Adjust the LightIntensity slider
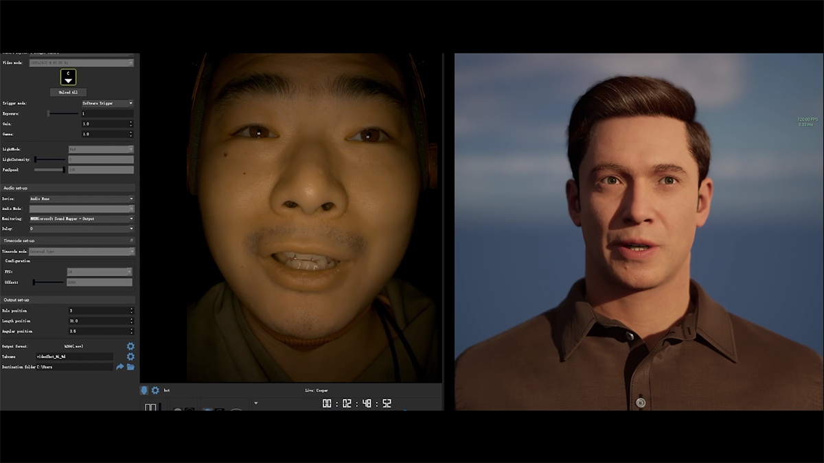Viewport: 824px width, 463px height. point(49,159)
